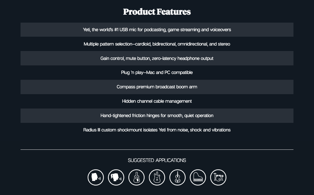Screen dimensions: 314x195
Task: Click the Suggested Applications label
Action: tap(157, 160)
